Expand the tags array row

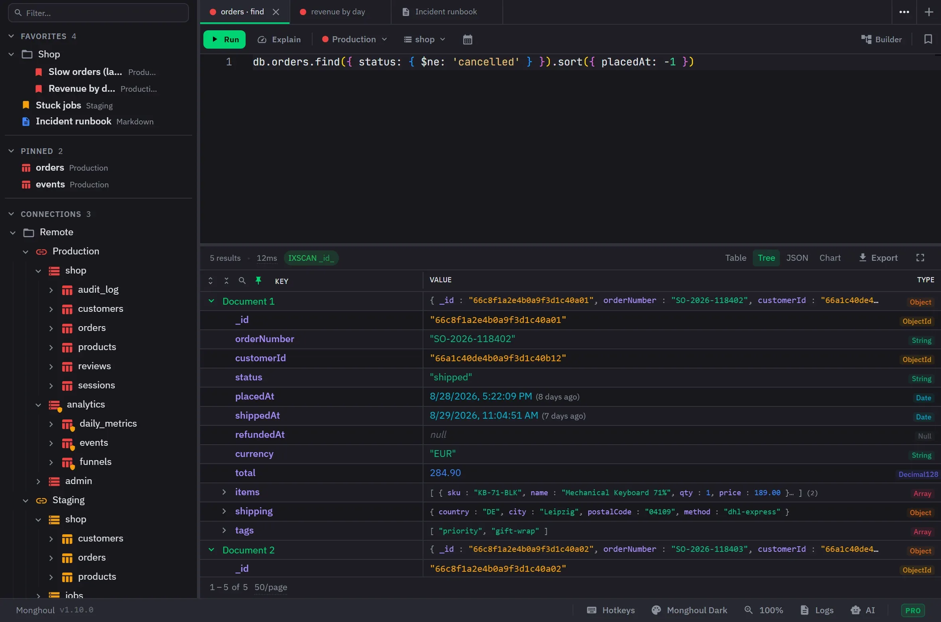(224, 530)
